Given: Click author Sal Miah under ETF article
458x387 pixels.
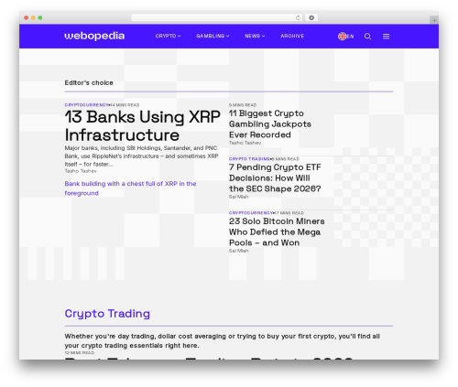Looking at the screenshot, I should [x=238, y=197].
